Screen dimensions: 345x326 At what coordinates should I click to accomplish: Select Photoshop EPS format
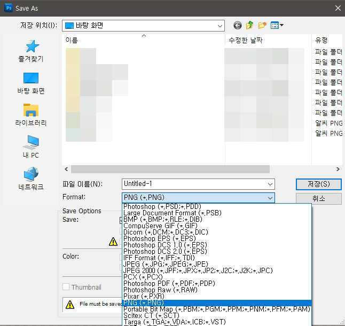(x=217, y=238)
